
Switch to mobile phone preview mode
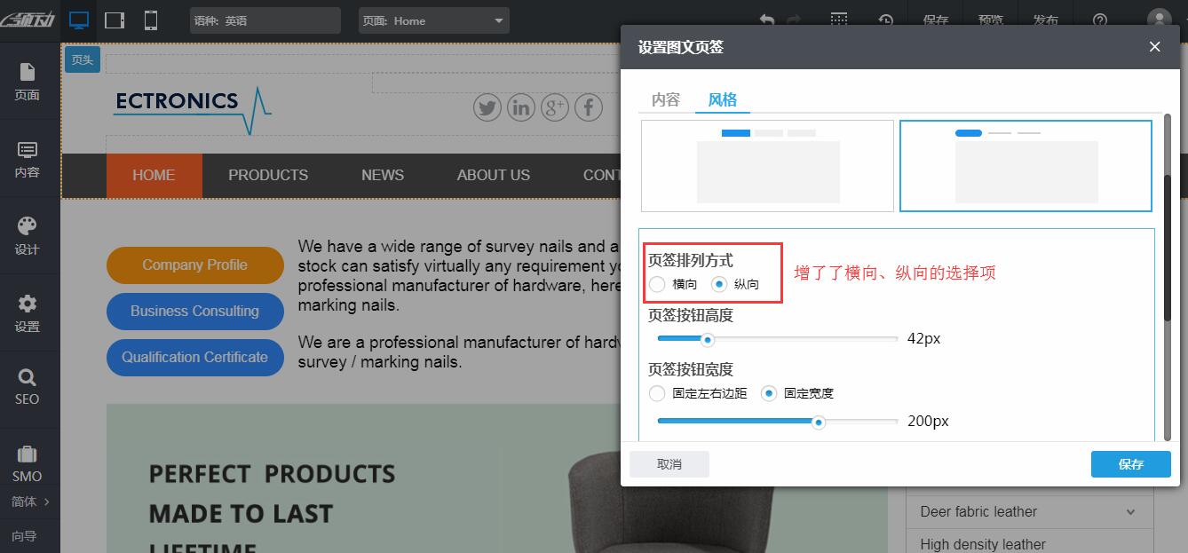149,20
